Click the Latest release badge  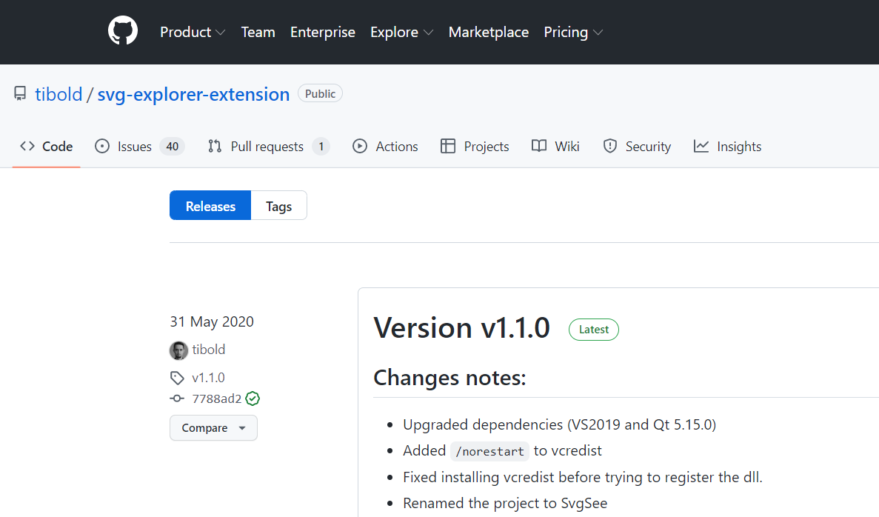[x=593, y=330]
